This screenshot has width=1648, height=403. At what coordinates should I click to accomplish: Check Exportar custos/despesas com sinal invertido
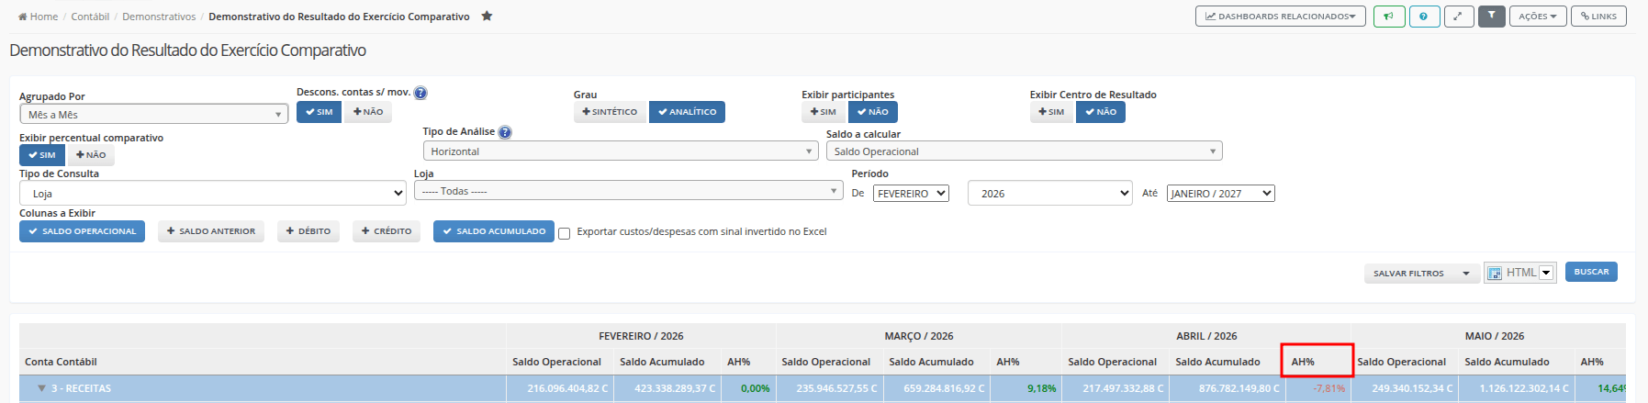tap(564, 233)
